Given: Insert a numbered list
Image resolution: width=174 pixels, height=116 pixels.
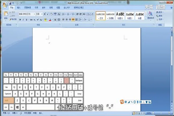Looking at the screenshot, I should coord(68,14).
